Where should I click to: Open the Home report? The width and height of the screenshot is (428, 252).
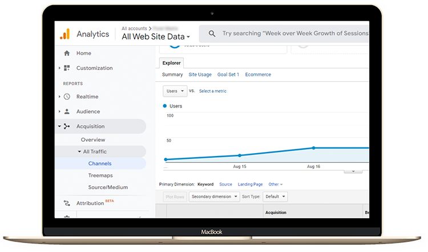point(84,53)
